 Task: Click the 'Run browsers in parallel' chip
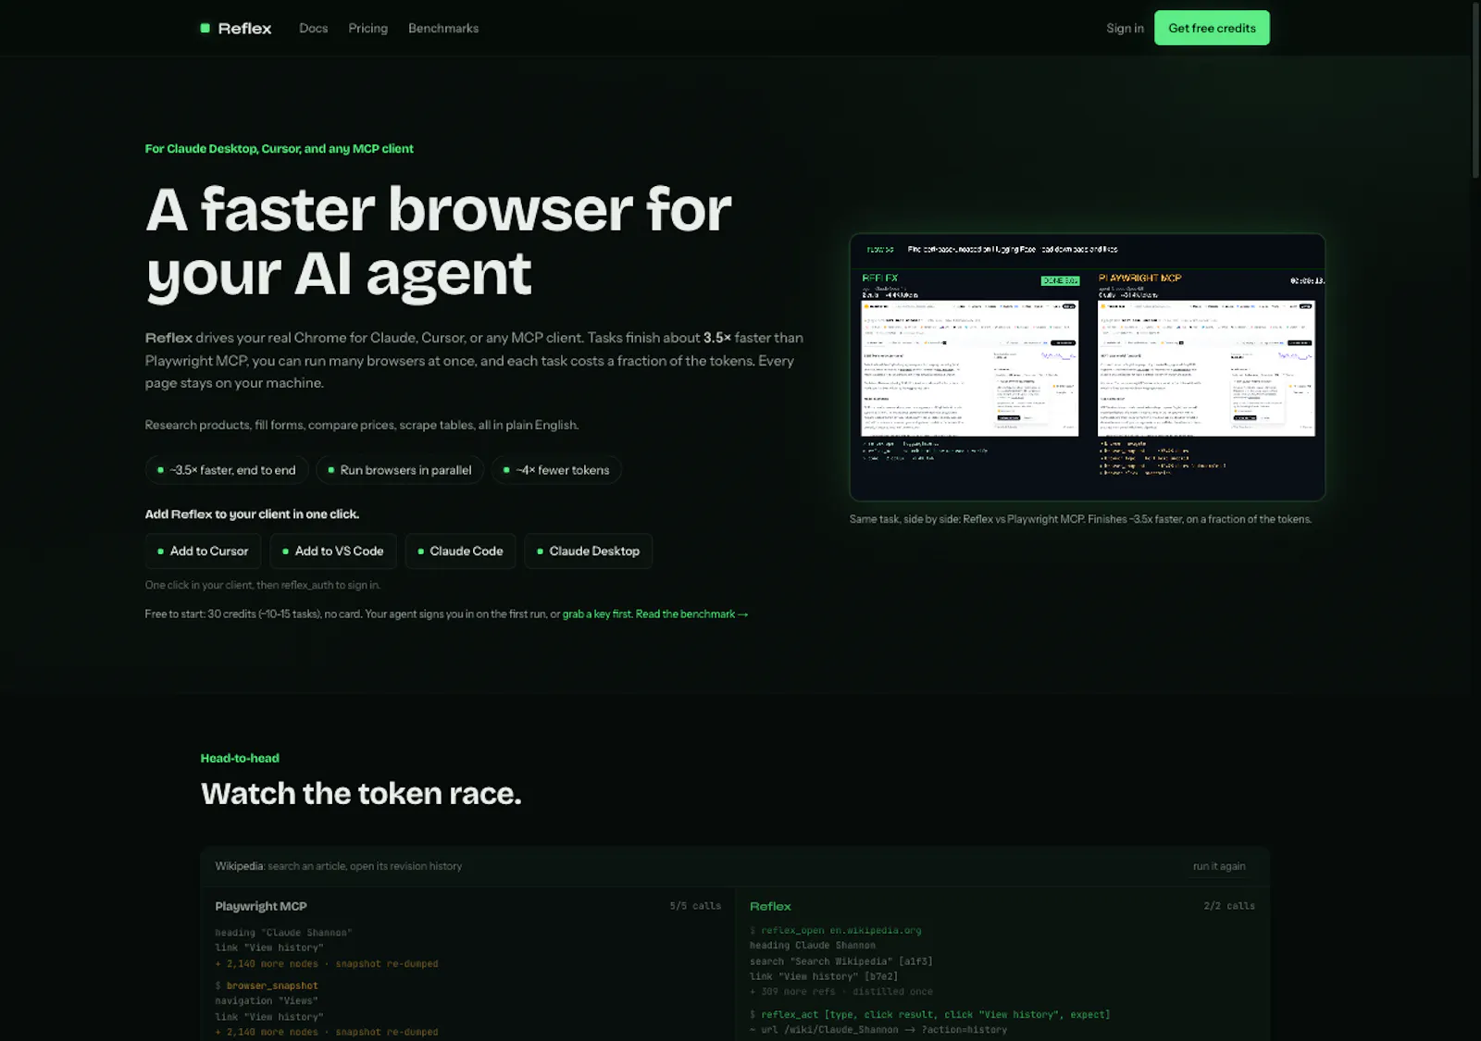(x=399, y=470)
